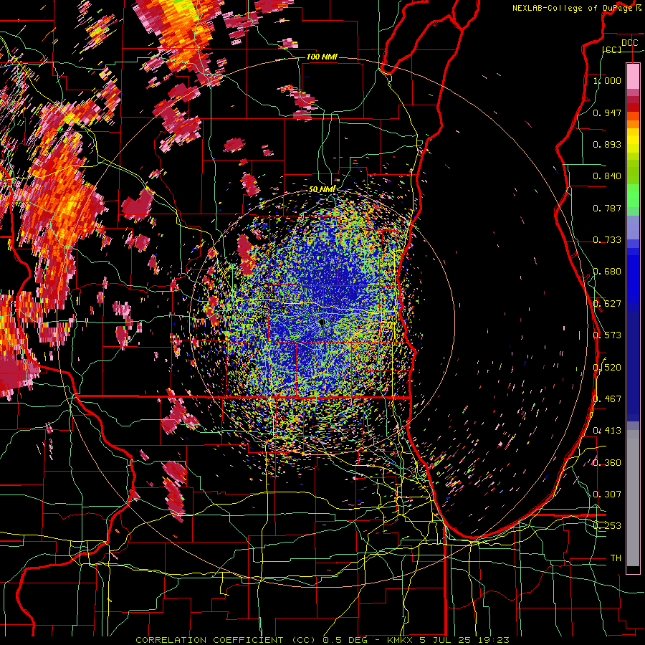Click the 0.787 scale value

(x=607, y=208)
